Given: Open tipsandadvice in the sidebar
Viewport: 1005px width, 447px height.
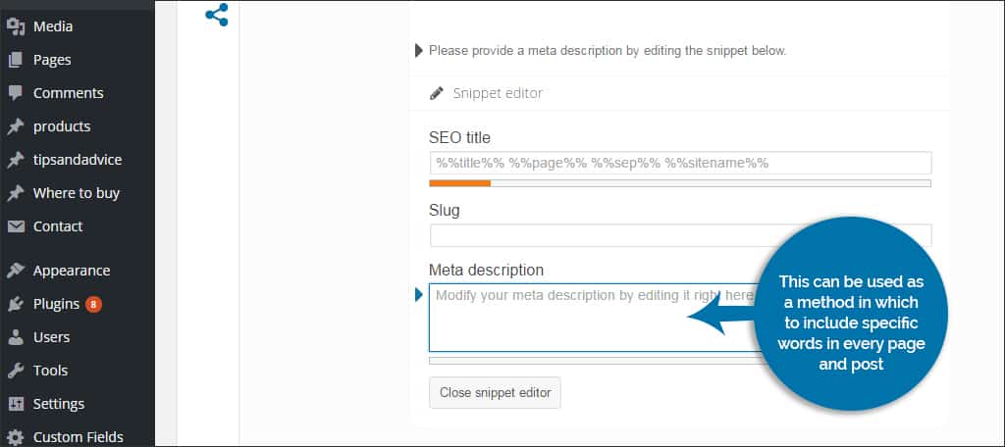Looking at the screenshot, I should (78, 160).
